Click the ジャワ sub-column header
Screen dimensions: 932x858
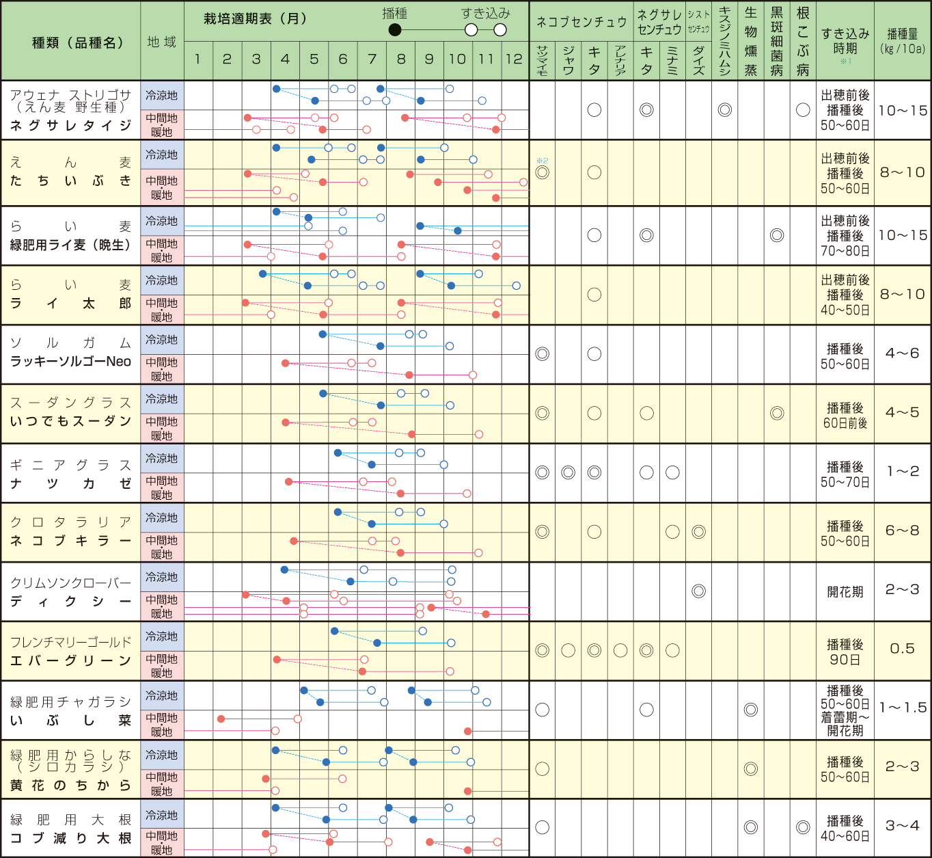568,60
